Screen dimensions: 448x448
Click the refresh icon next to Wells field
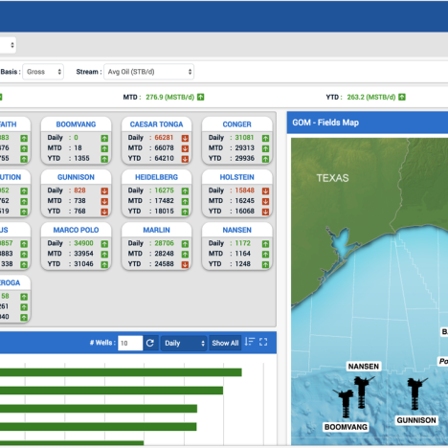(x=150, y=343)
